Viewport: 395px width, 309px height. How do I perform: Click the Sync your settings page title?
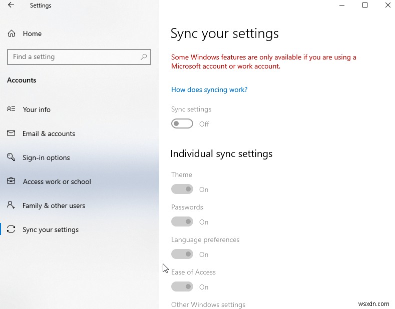[225, 33]
